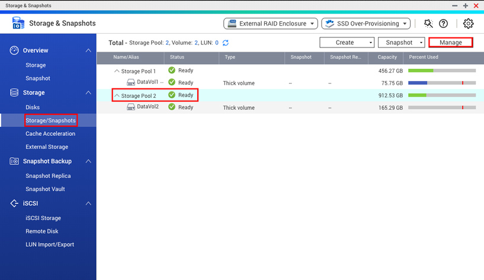Click the 912.53 GB capacity value
Viewport: 484px width, 280px height.
pyautogui.click(x=390, y=96)
